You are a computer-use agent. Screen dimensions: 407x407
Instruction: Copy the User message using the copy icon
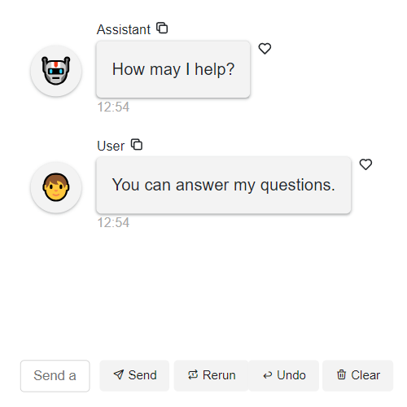click(137, 144)
